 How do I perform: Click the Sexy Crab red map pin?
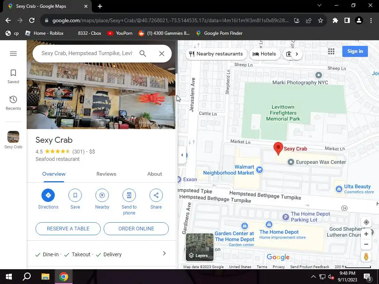click(278, 148)
